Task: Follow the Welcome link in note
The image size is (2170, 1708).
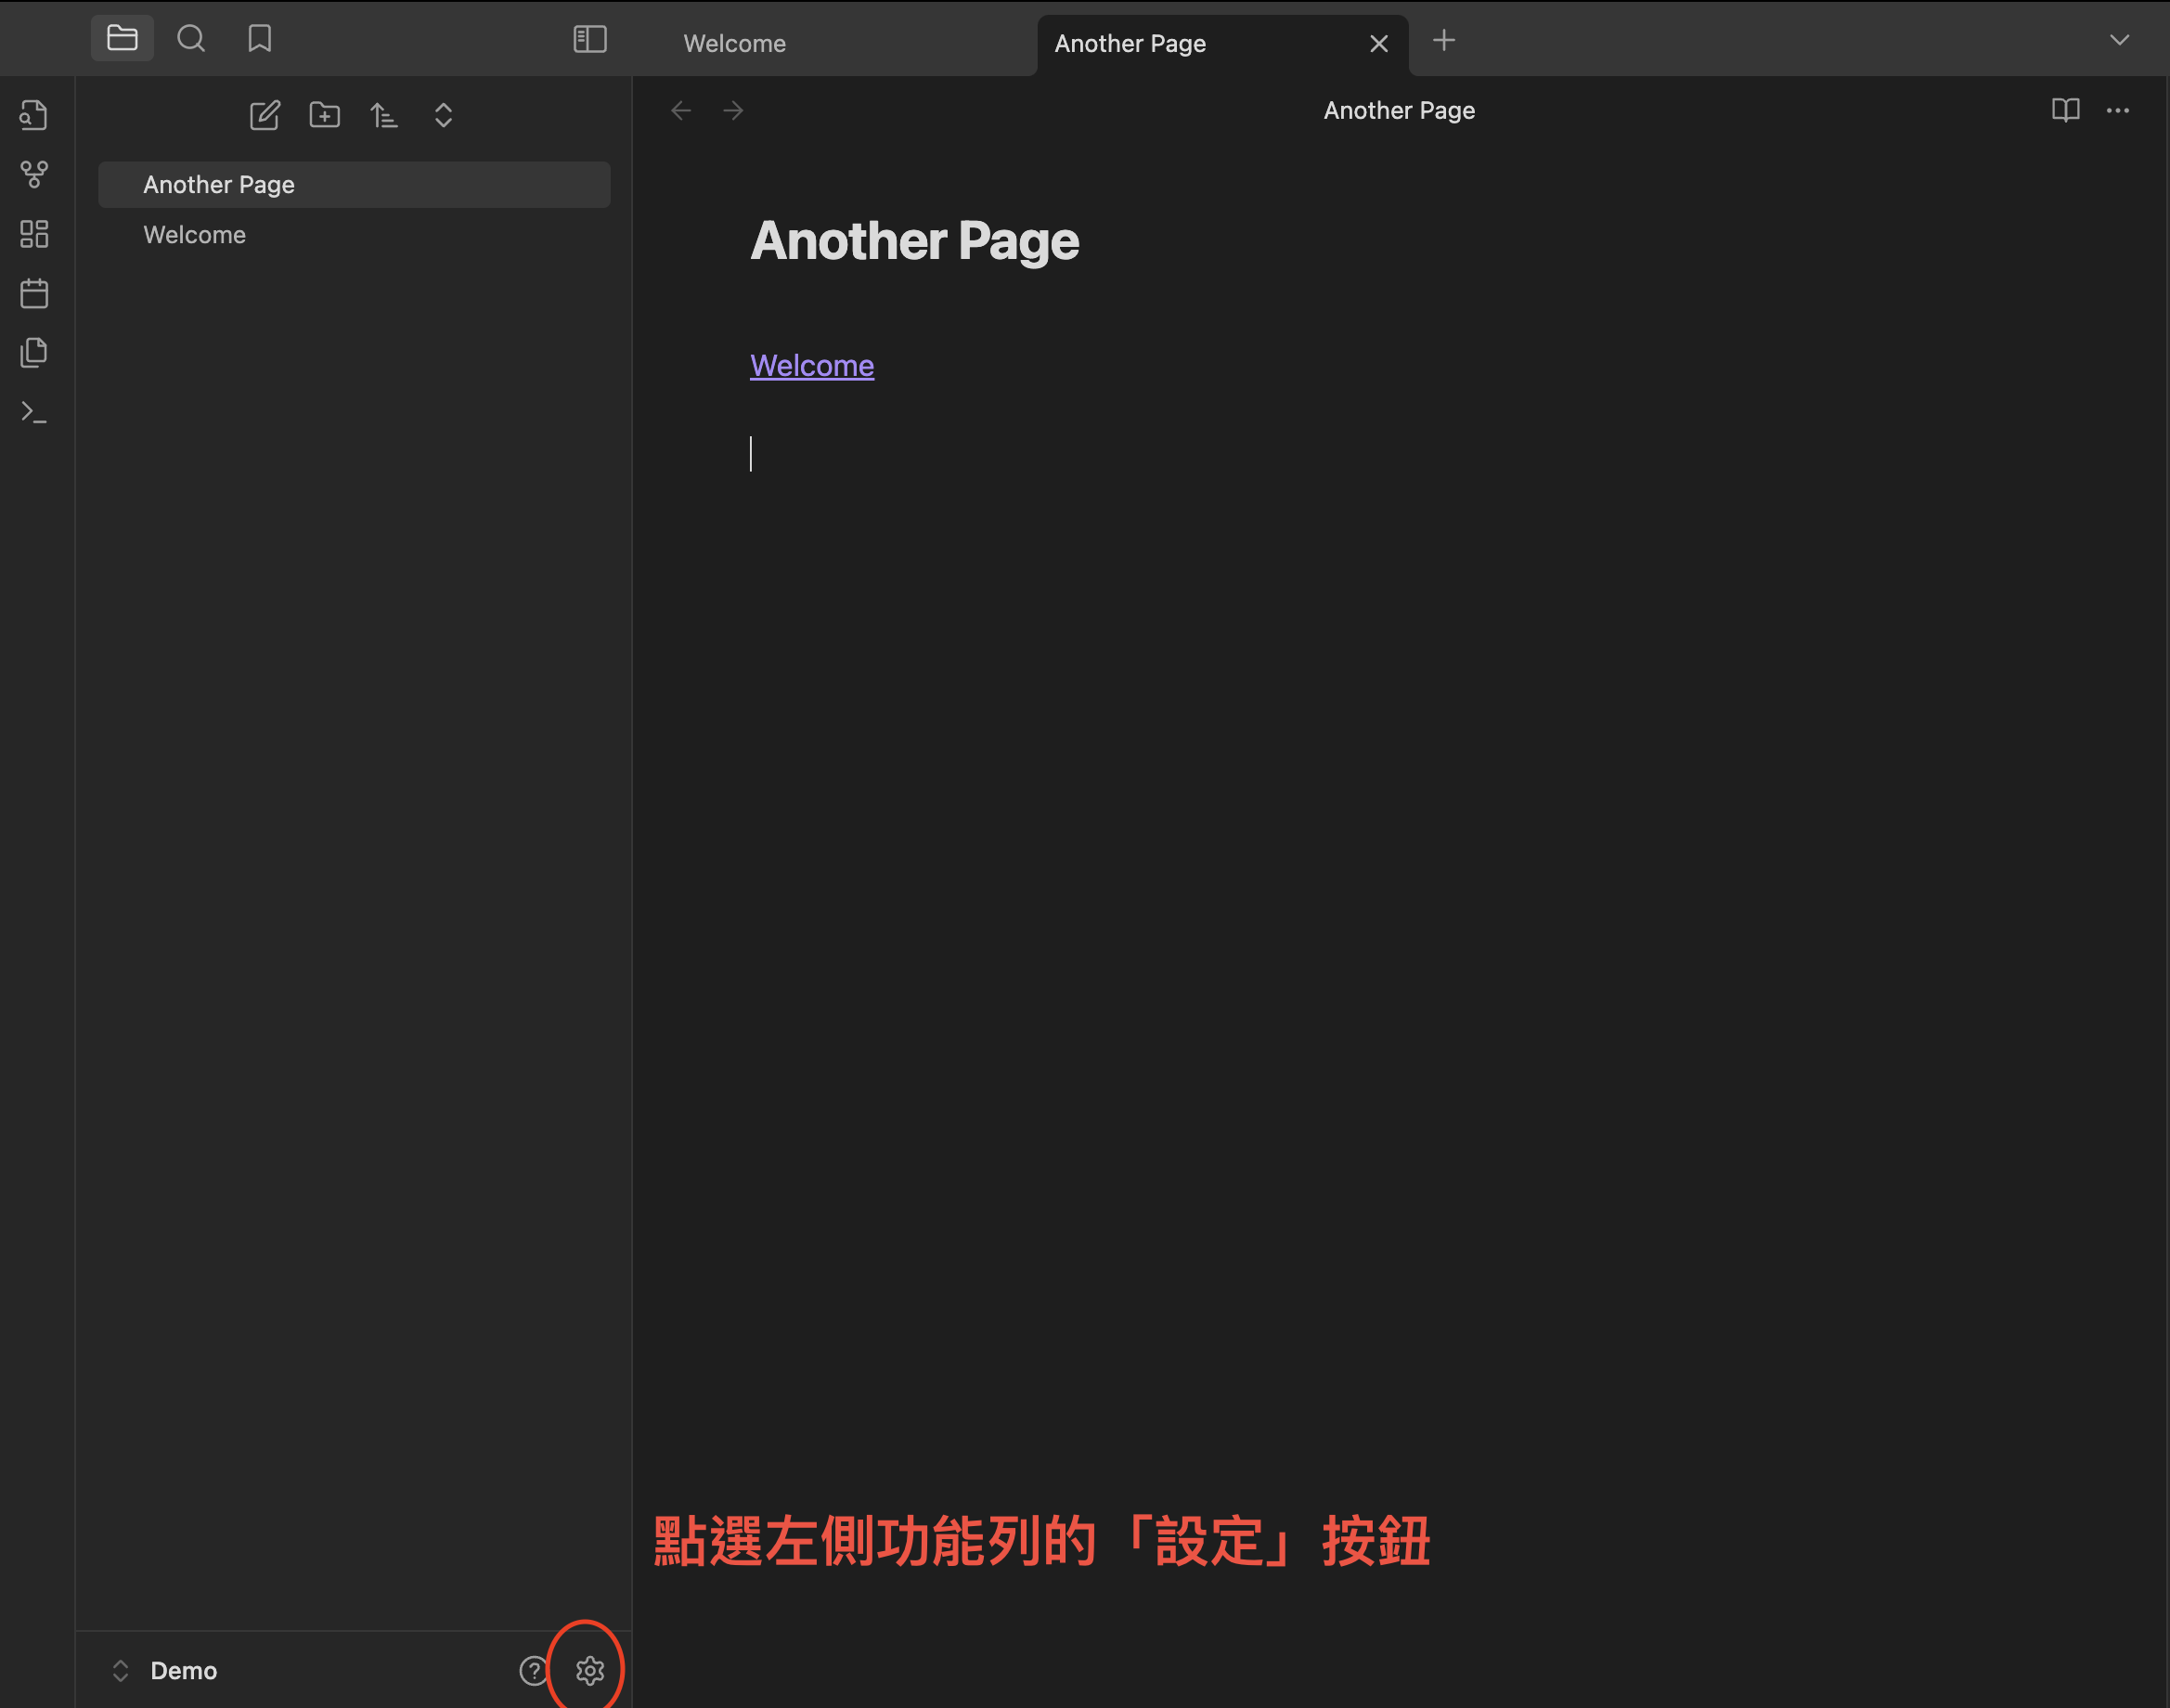Action: pos(812,366)
